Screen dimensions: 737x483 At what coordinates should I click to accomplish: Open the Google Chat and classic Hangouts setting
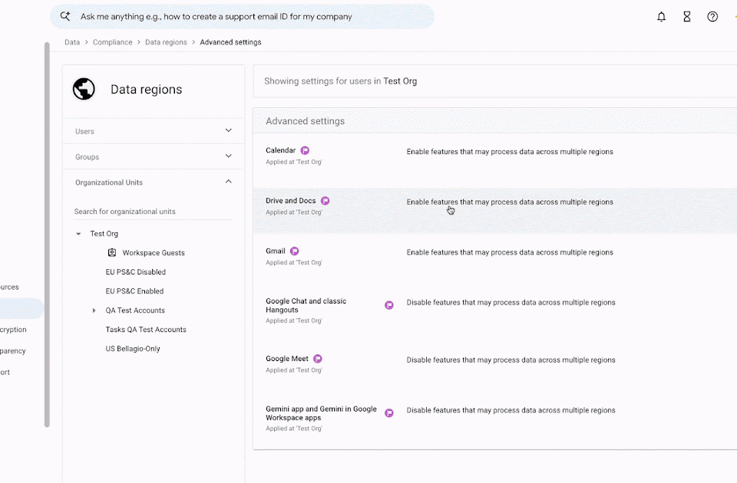tap(306, 306)
